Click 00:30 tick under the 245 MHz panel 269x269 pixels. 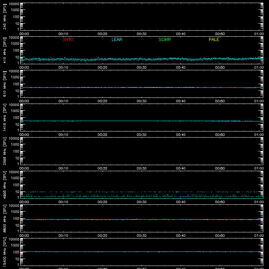[142, 34]
